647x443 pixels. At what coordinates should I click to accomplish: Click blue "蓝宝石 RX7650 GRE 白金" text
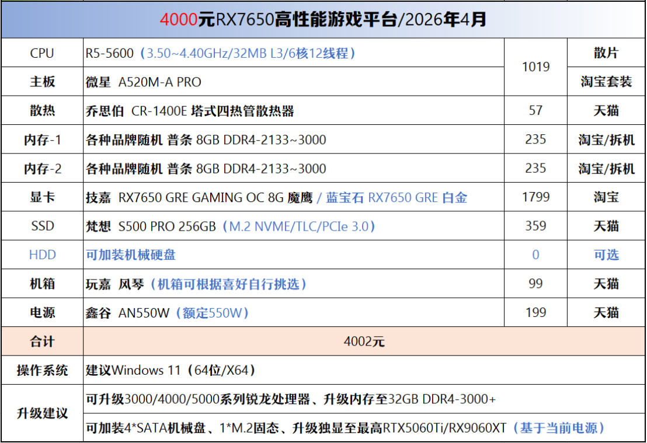coord(396,198)
